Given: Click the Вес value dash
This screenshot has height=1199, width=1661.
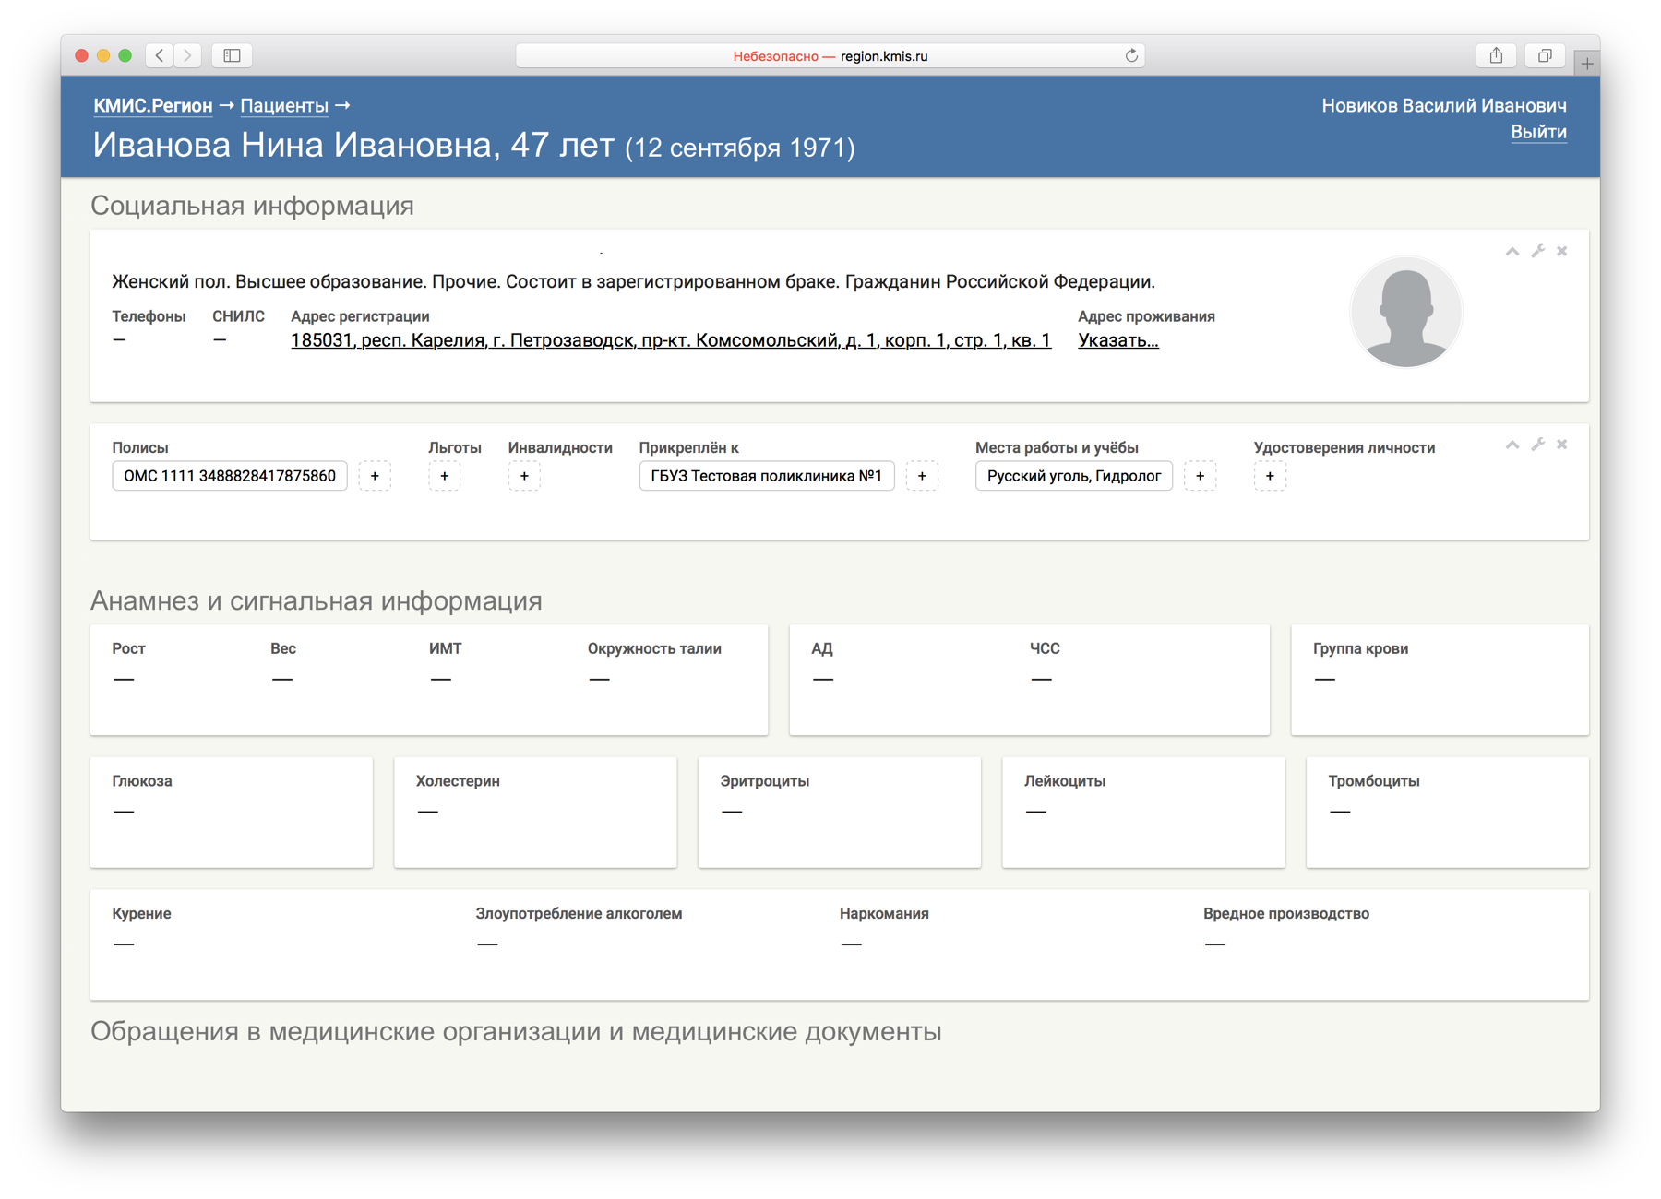Looking at the screenshot, I should (x=282, y=680).
